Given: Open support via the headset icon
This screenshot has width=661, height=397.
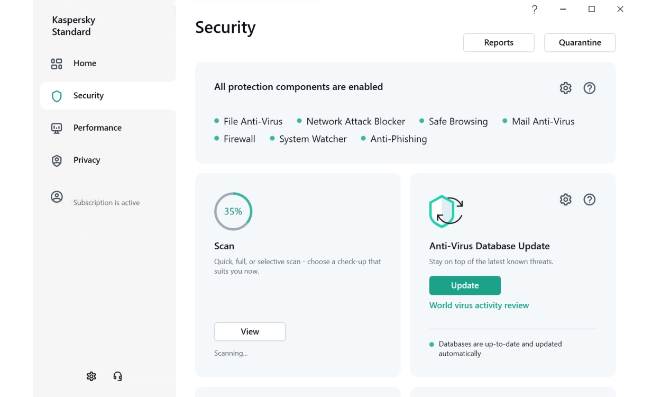Looking at the screenshot, I should (117, 376).
